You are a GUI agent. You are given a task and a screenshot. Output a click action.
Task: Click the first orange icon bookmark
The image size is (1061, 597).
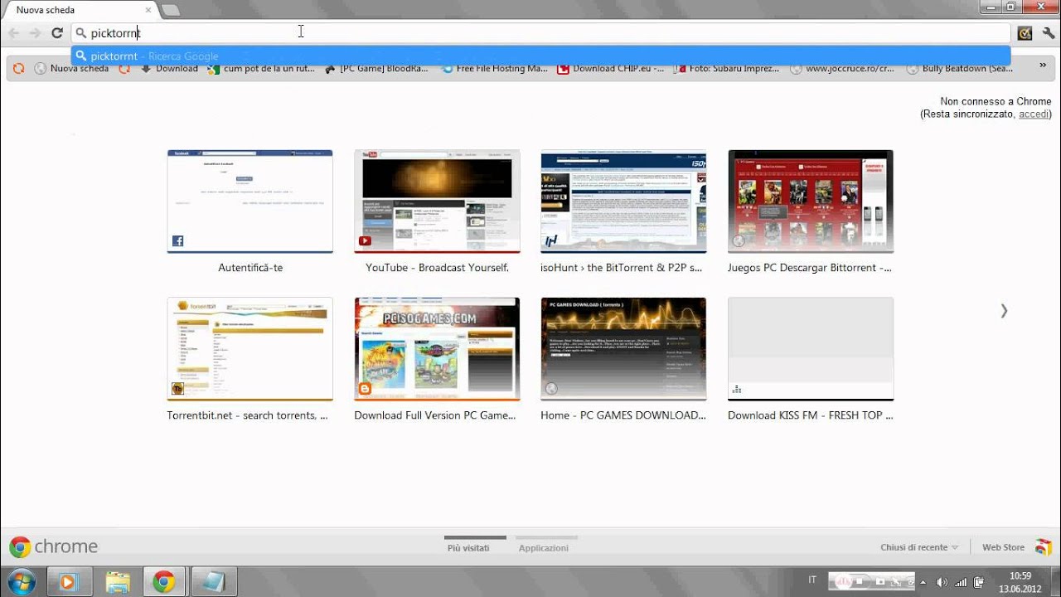point(18,69)
